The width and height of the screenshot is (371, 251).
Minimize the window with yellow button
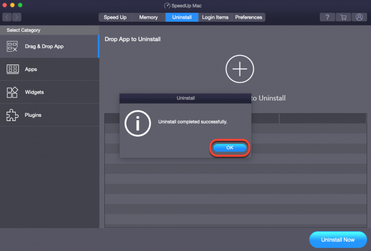coord(12,5)
